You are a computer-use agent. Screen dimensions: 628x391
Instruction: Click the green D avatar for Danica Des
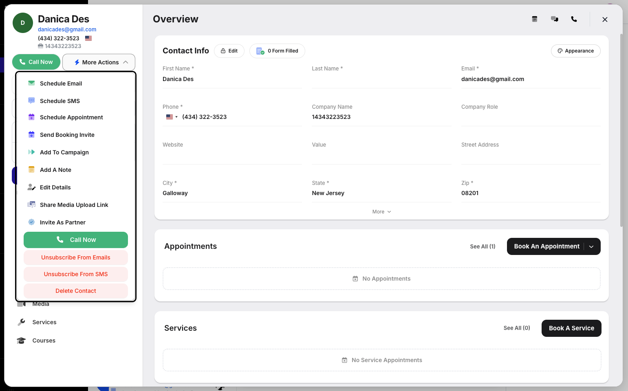coord(23,23)
